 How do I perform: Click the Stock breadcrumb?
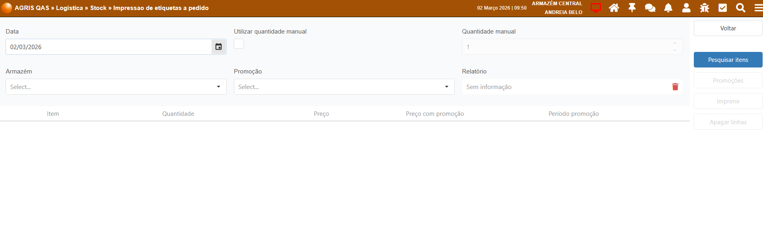pyautogui.click(x=98, y=8)
